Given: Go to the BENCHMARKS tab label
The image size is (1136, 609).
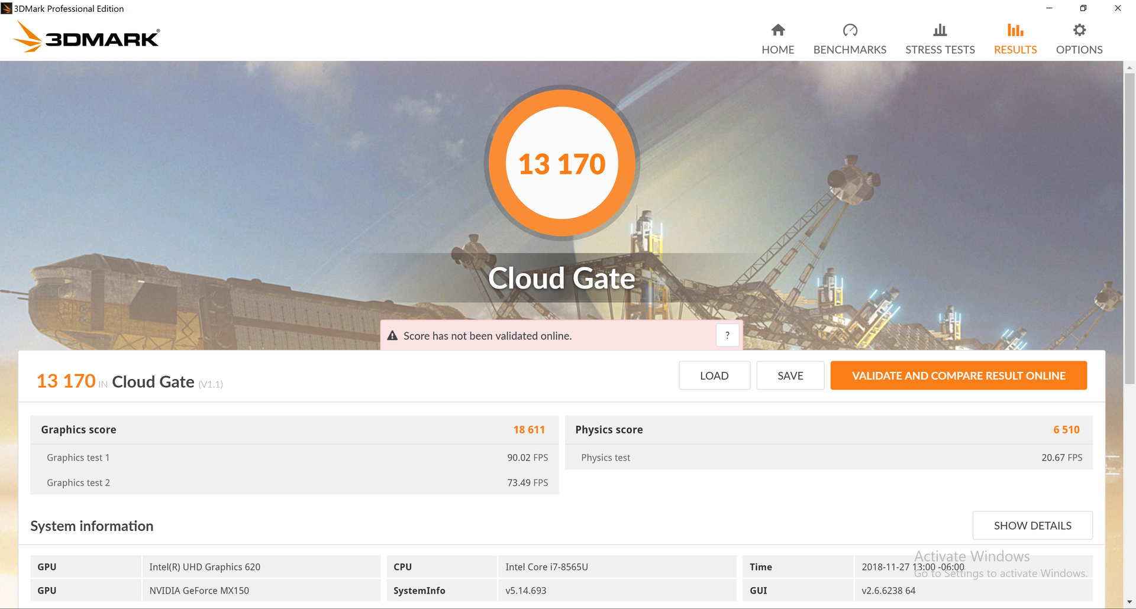Looking at the screenshot, I should point(850,50).
